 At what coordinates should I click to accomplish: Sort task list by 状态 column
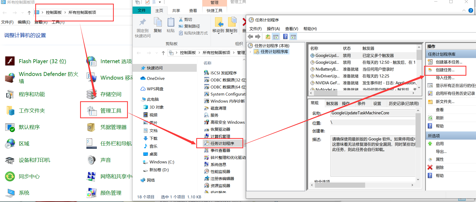point(350,48)
